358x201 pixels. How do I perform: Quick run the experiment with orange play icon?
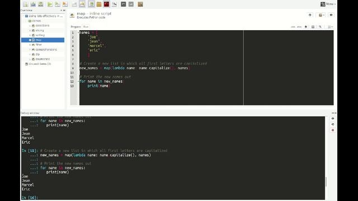(x=65, y=4)
